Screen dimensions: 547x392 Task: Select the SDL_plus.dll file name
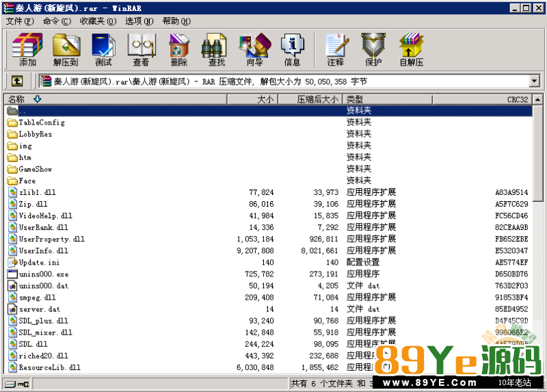[43, 321]
